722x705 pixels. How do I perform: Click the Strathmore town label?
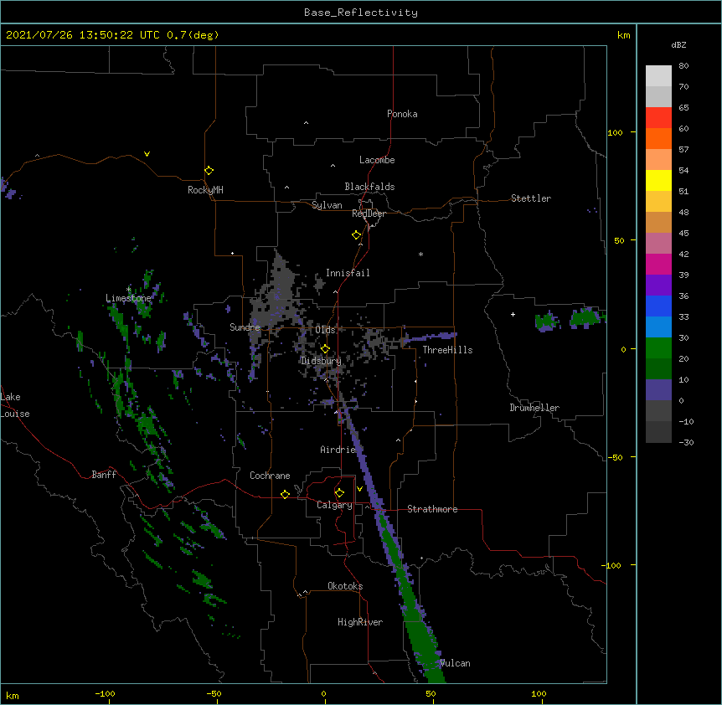pyautogui.click(x=432, y=509)
